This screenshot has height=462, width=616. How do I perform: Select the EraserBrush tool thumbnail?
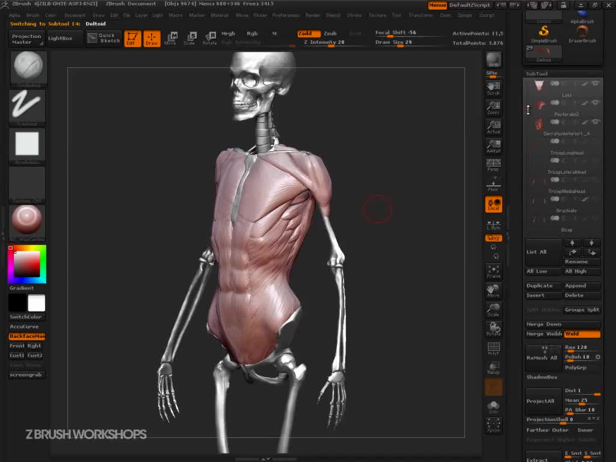click(582, 34)
